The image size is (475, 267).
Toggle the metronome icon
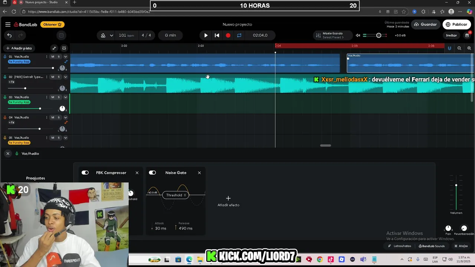(x=103, y=35)
